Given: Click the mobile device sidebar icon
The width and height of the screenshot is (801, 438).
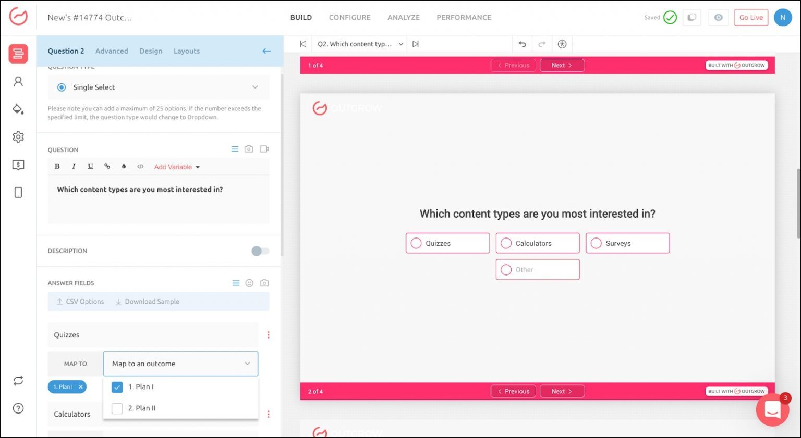Looking at the screenshot, I should 18,193.
